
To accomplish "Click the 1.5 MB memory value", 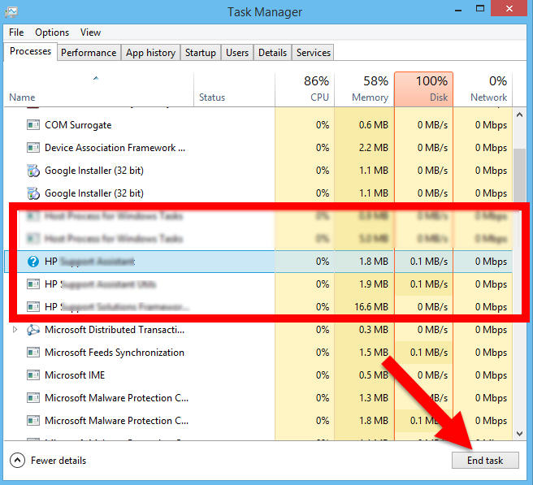I will [x=374, y=353].
